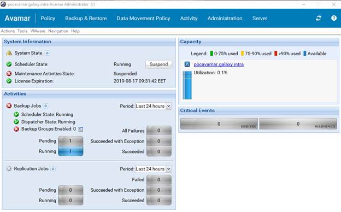This screenshot has width=341, height=212.
Task: Click the Avamar logo text
Action: (x=17, y=18)
